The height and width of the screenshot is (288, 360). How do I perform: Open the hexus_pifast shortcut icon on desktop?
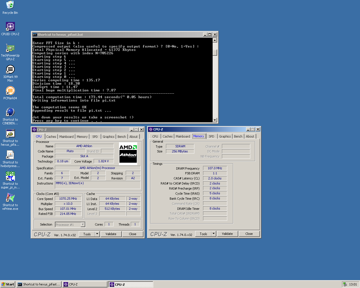tap(10, 138)
